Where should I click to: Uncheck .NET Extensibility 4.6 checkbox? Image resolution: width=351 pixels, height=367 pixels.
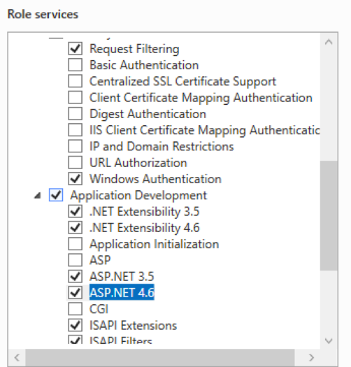pyautogui.click(x=75, y=227)
